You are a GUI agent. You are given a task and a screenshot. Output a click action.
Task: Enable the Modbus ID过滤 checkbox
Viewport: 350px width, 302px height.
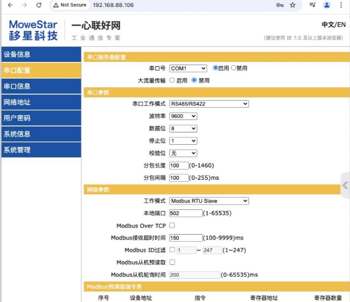point(172,250)
